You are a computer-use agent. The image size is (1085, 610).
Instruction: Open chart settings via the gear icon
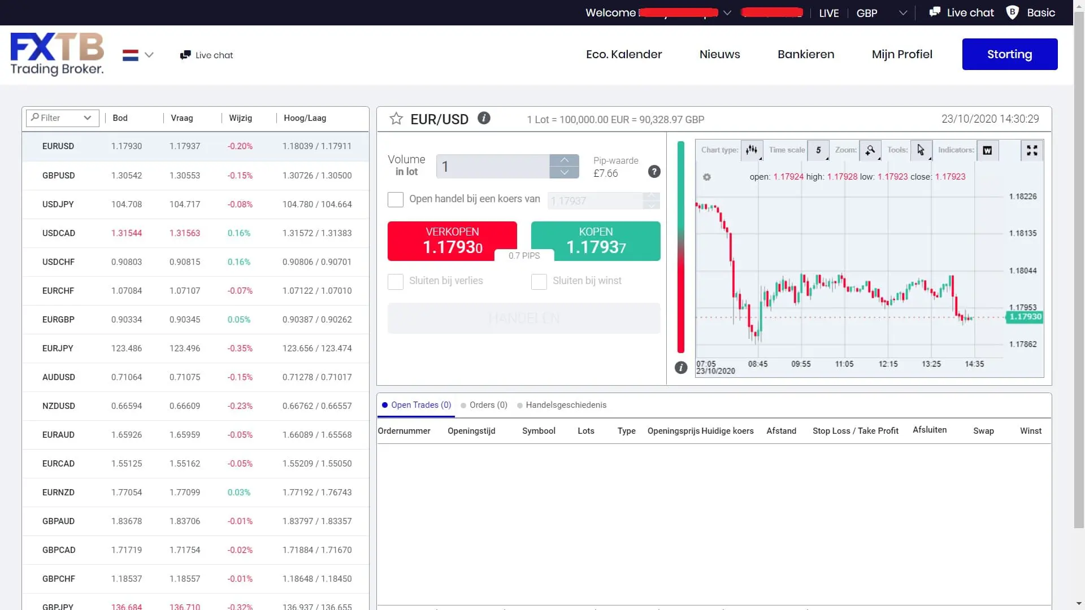[x=707, y=177]
